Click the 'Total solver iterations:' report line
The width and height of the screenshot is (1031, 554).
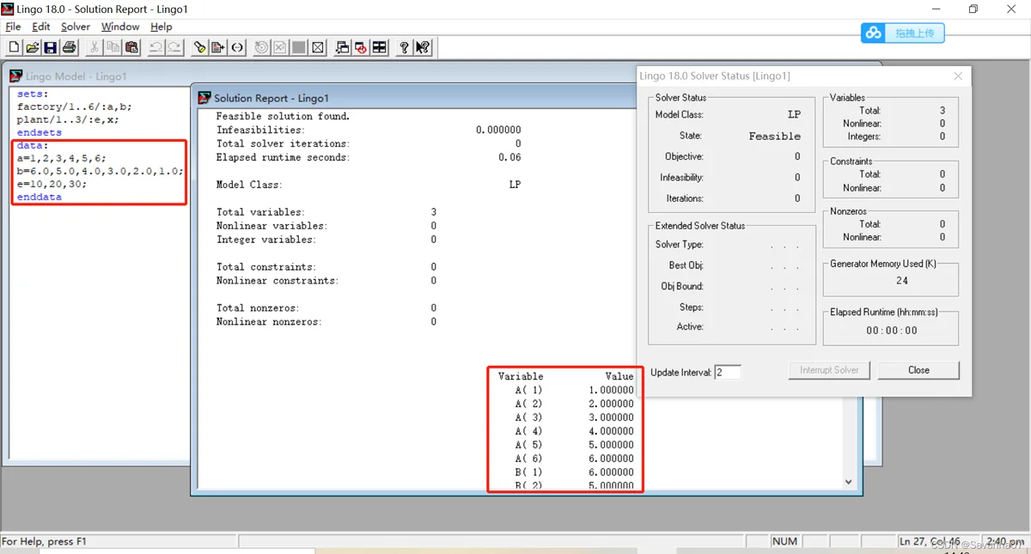click(283, 143)
